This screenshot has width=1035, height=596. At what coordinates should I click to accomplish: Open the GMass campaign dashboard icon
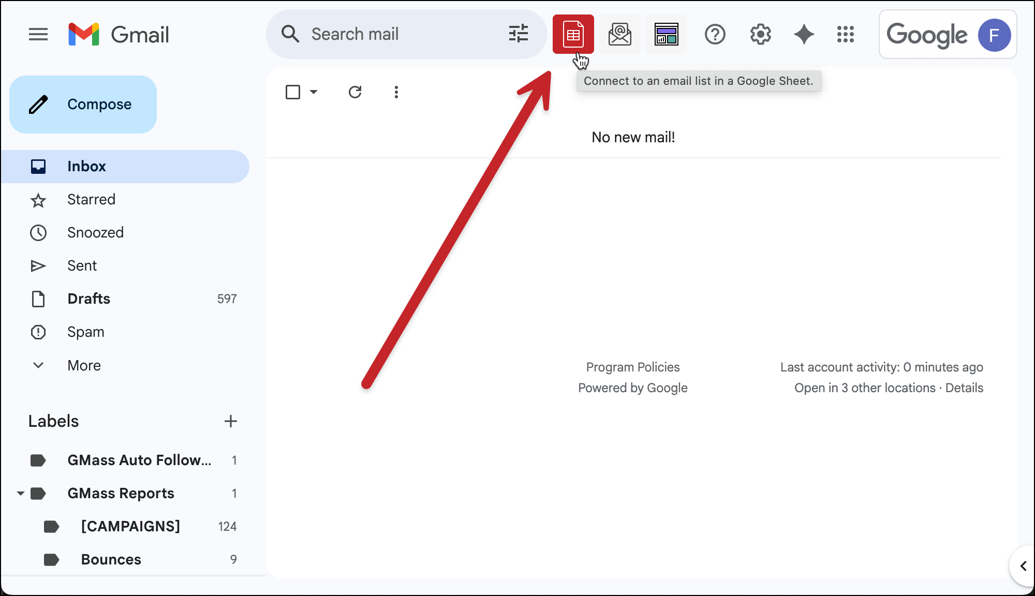tap(666, 34)
